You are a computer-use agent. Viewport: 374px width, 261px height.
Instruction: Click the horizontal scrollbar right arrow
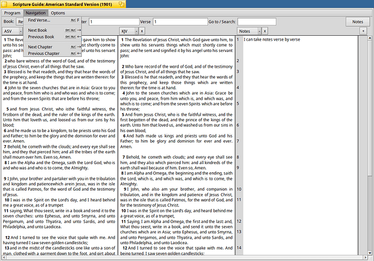tap(365, 257)
